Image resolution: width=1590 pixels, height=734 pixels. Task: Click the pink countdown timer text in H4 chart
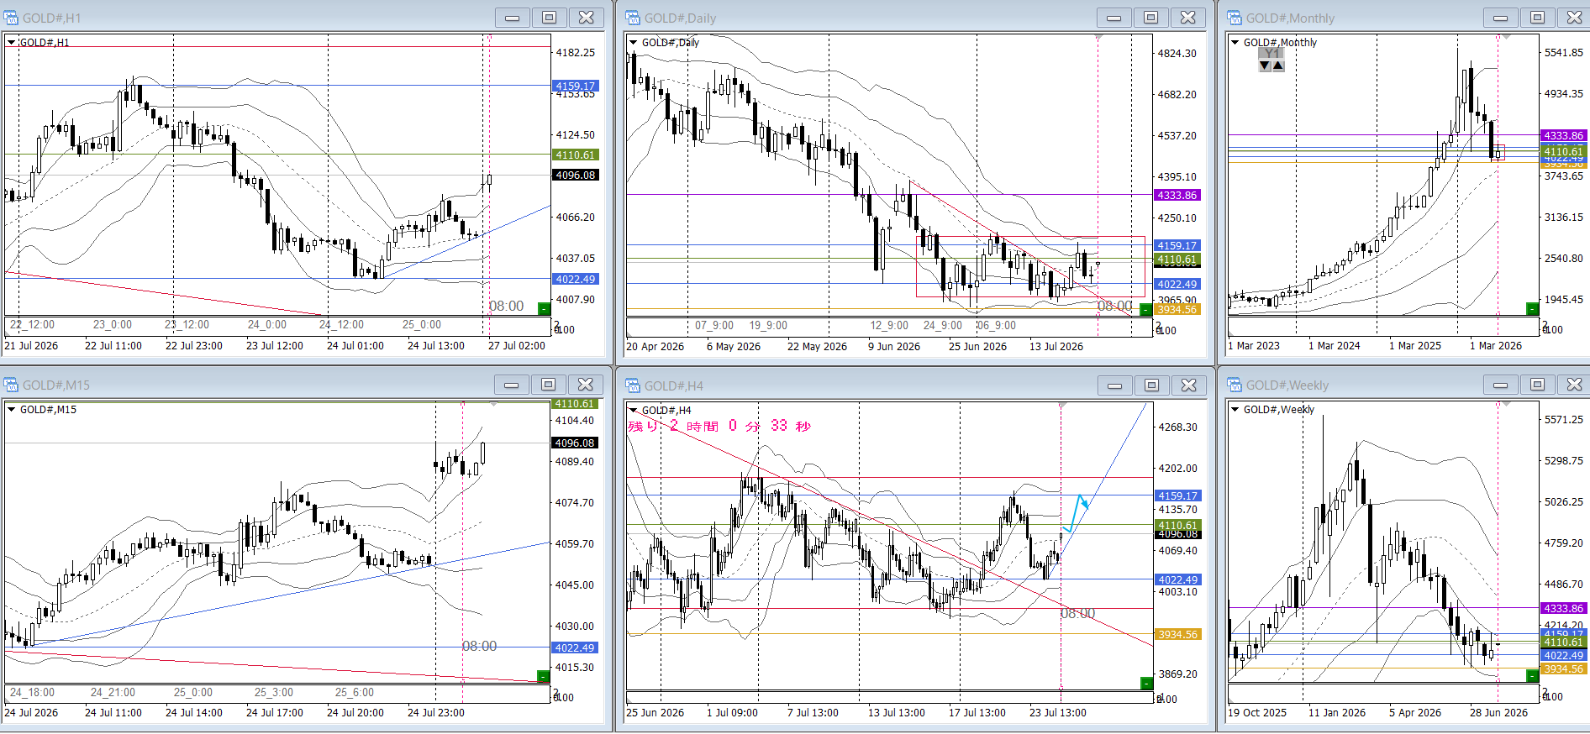coord(719,426)
